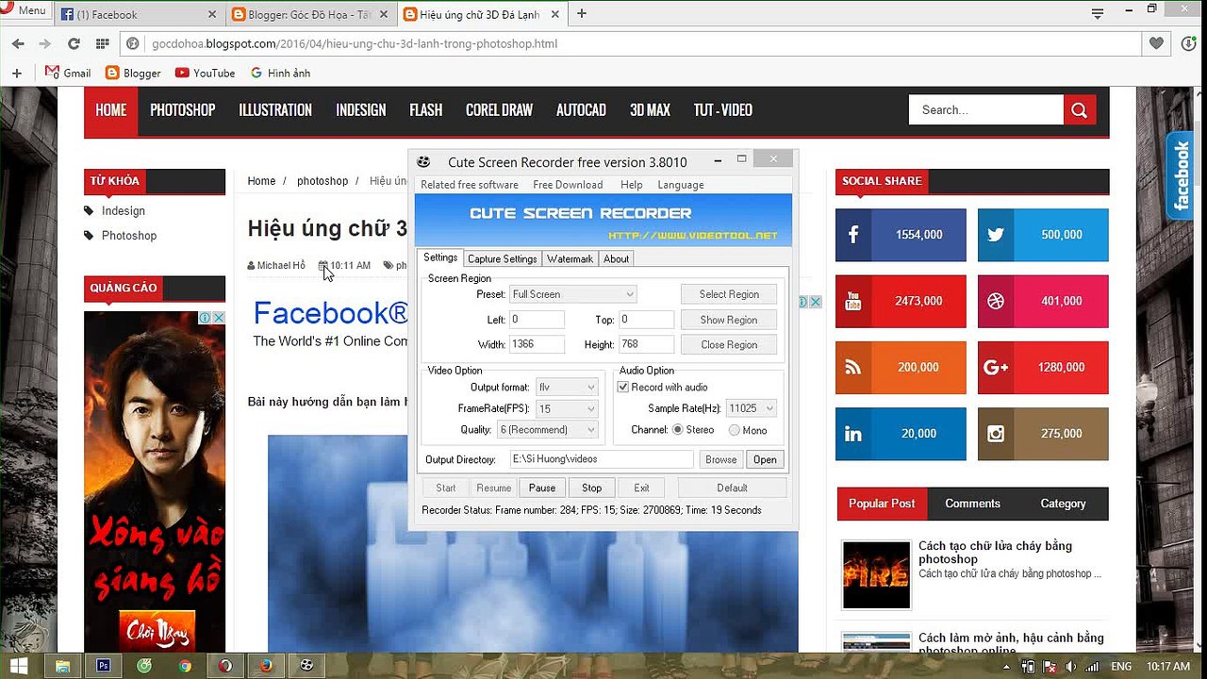Viewport: 1207px width, 679px height.
Task: Click the Select Region button
Action: coord(729,294)
